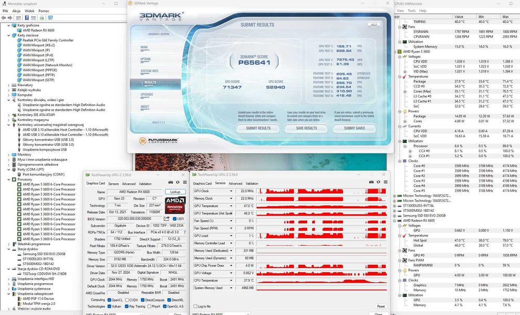The height and width of the screenshot is (315, 520).
Task: Click the AMD Radeon RX 6600 device icon in Device Manager
Action: (x=20, y=30)
